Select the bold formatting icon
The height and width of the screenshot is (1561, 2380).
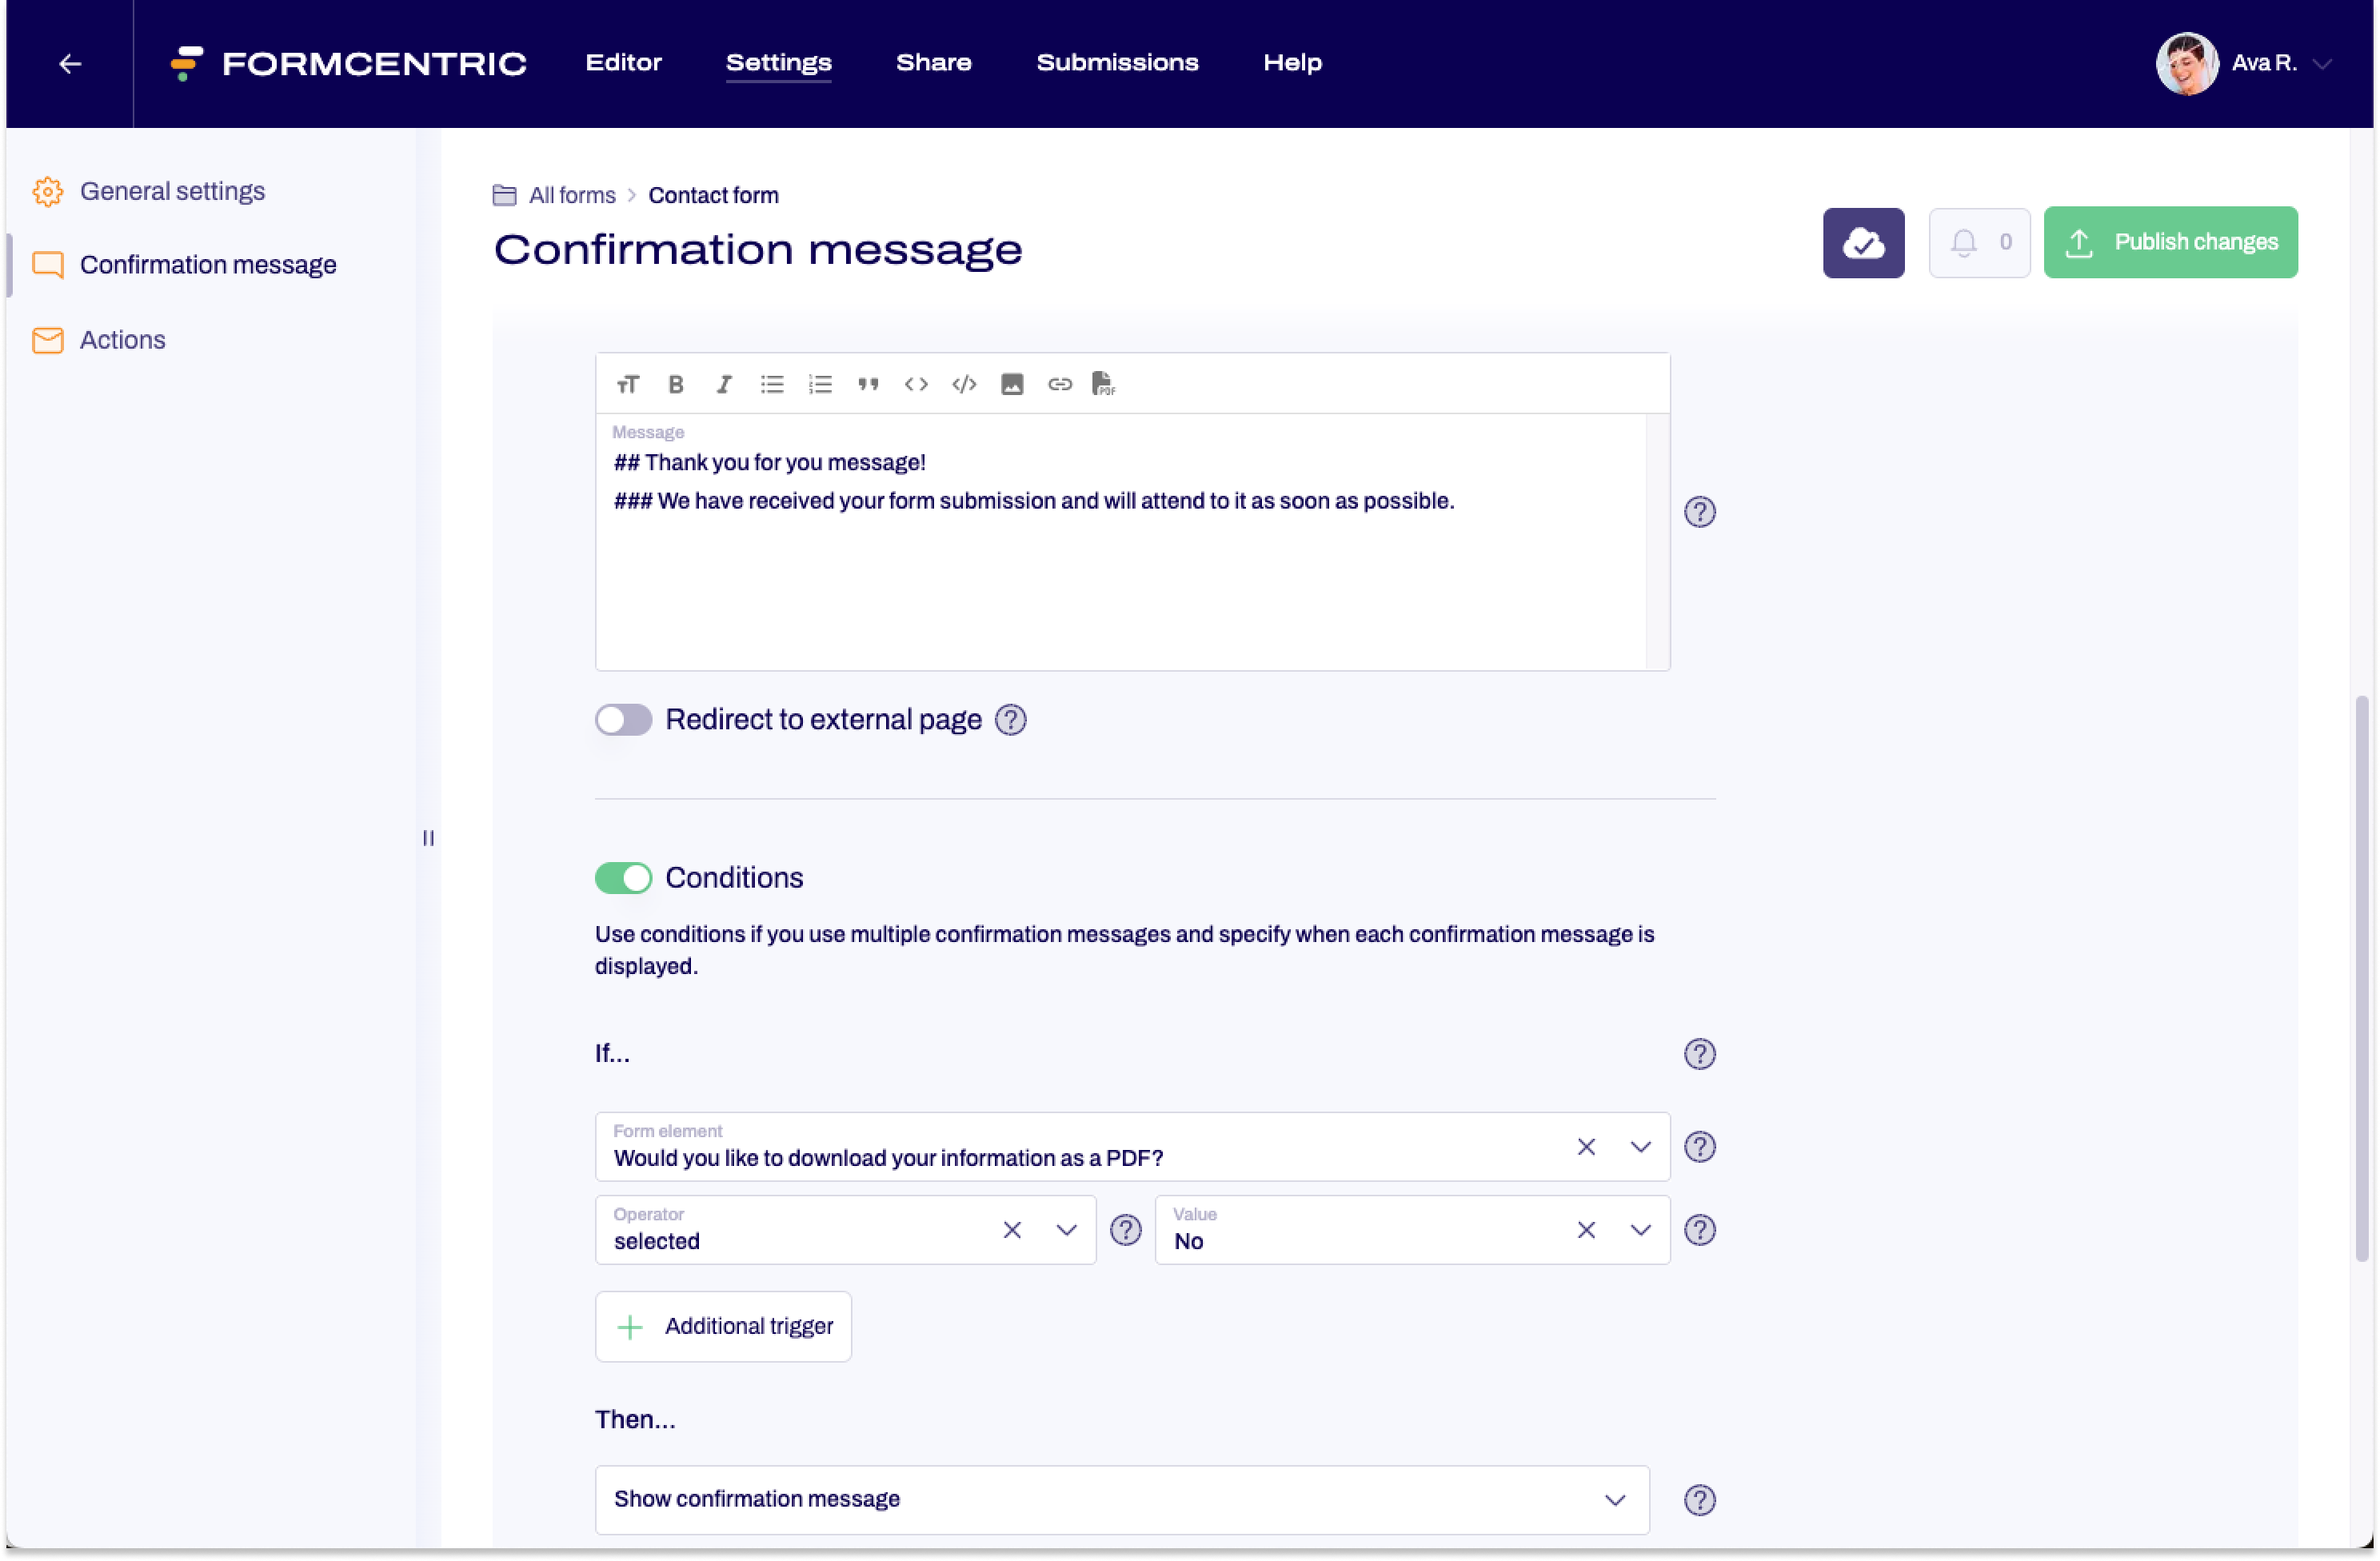pyautogui.click(x=676, y=384)
